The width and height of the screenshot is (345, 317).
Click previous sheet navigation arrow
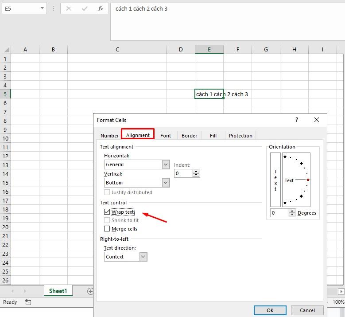pyautogui.click(x=12, y=291)
